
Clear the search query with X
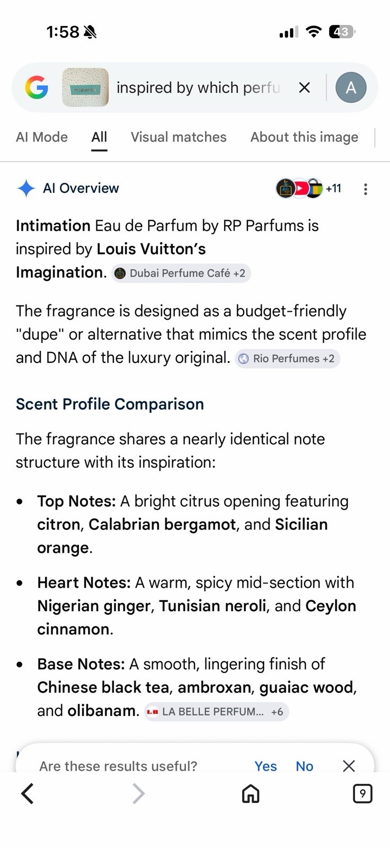[304, 87]
